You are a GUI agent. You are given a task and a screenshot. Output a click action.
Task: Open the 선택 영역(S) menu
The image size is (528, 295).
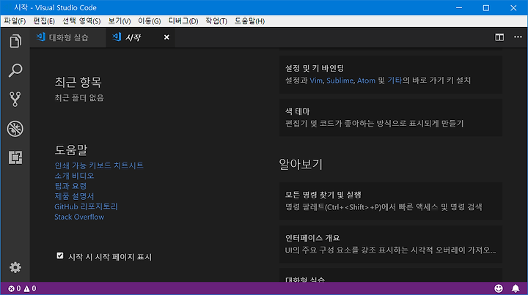81,21
